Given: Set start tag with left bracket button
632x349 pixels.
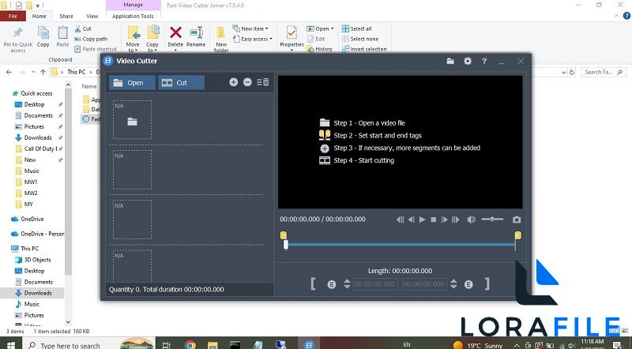Looking at the screenshot, I should 313,283.
